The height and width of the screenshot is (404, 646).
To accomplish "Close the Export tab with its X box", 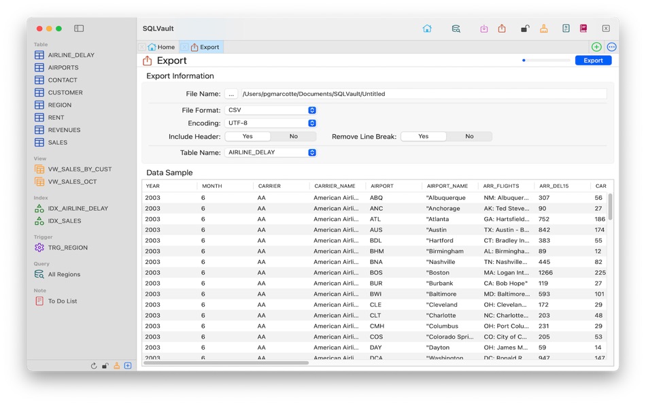I will [184, 47].
